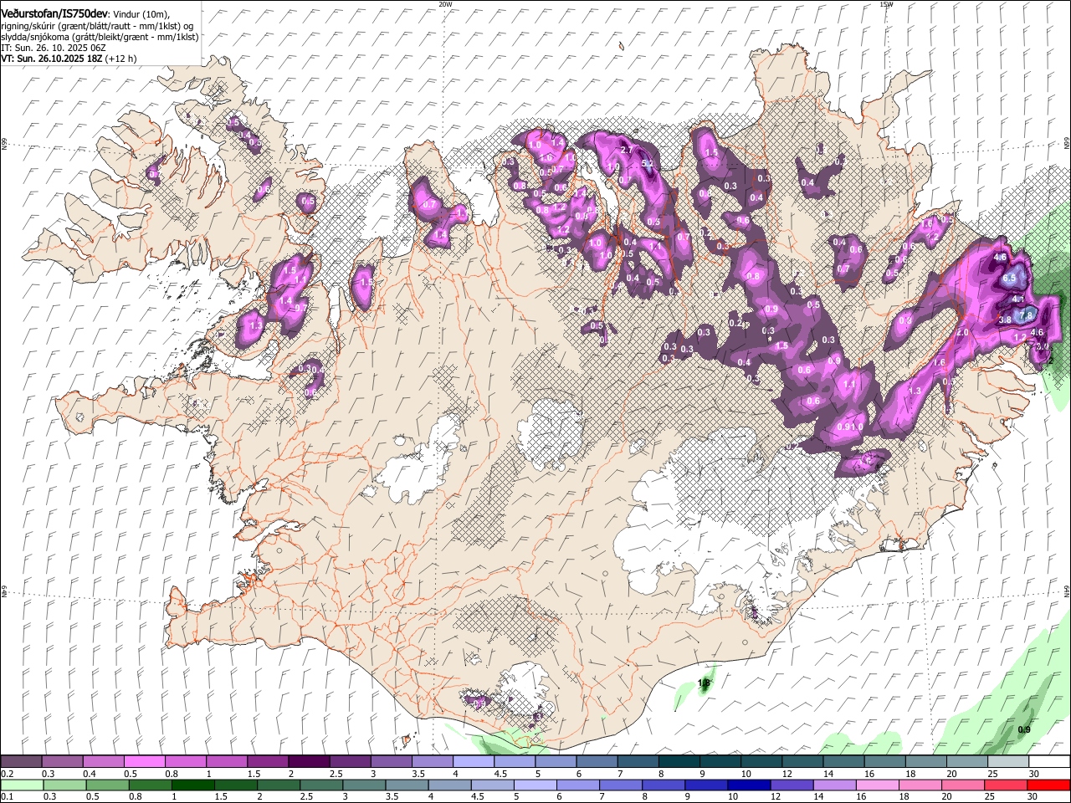Click the '15W' longitude label at the top
Viewport: 1071px width, 803px height.
(886, 4)
